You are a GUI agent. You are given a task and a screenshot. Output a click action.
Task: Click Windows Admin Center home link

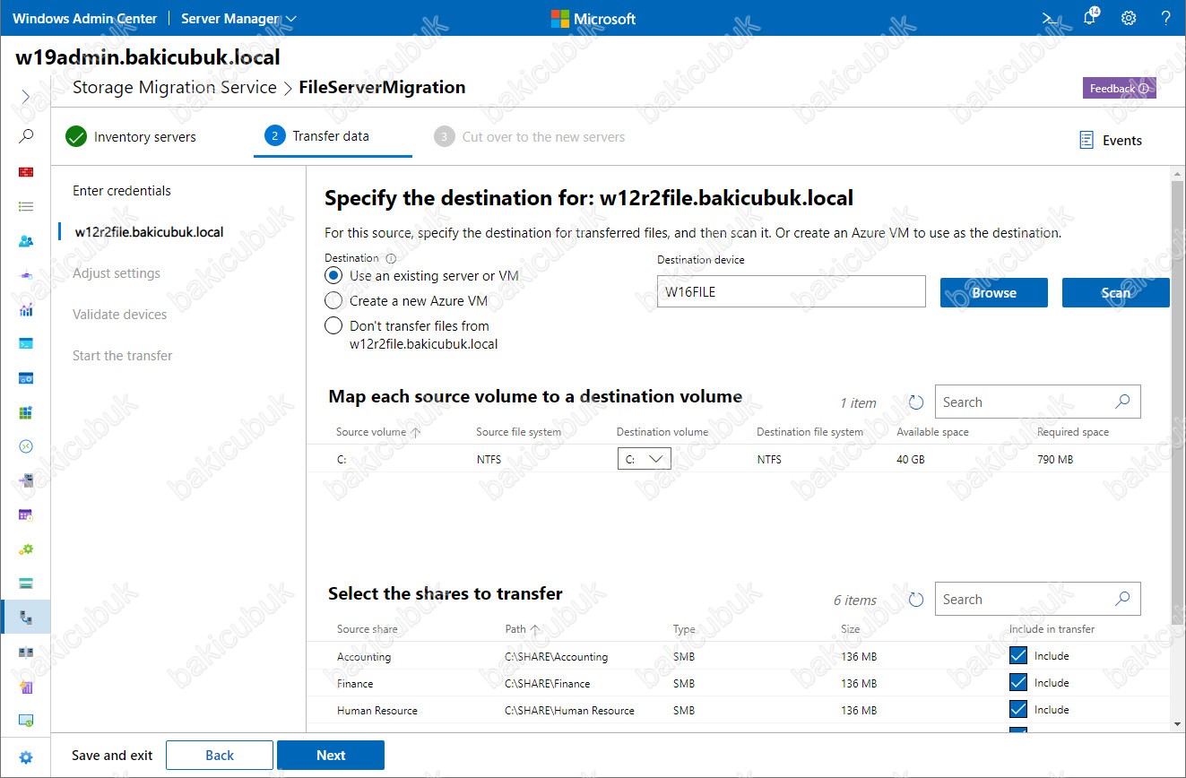click(x=85, y=18)
